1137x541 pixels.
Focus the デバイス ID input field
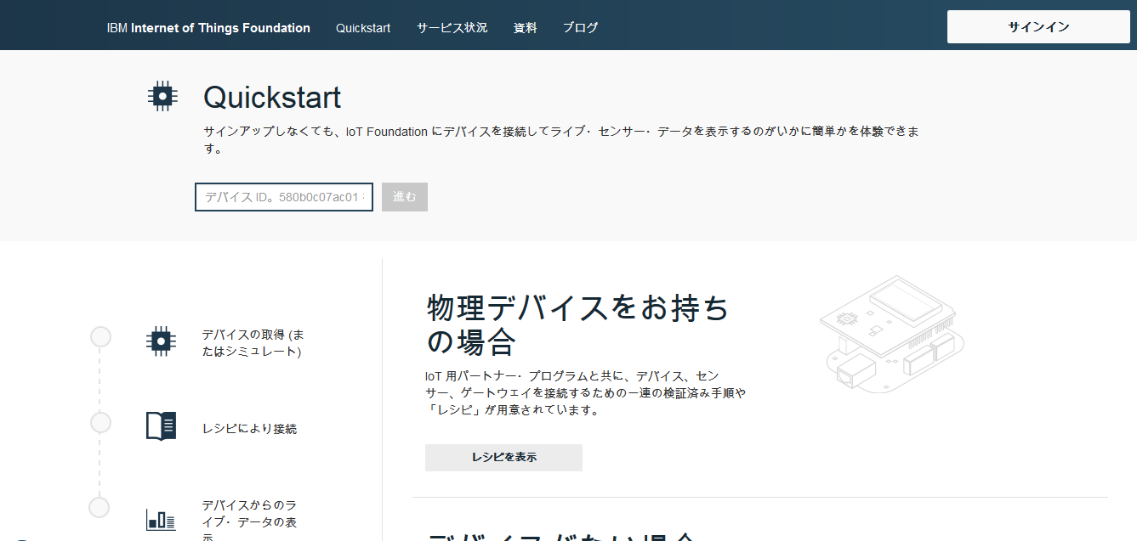284,197
